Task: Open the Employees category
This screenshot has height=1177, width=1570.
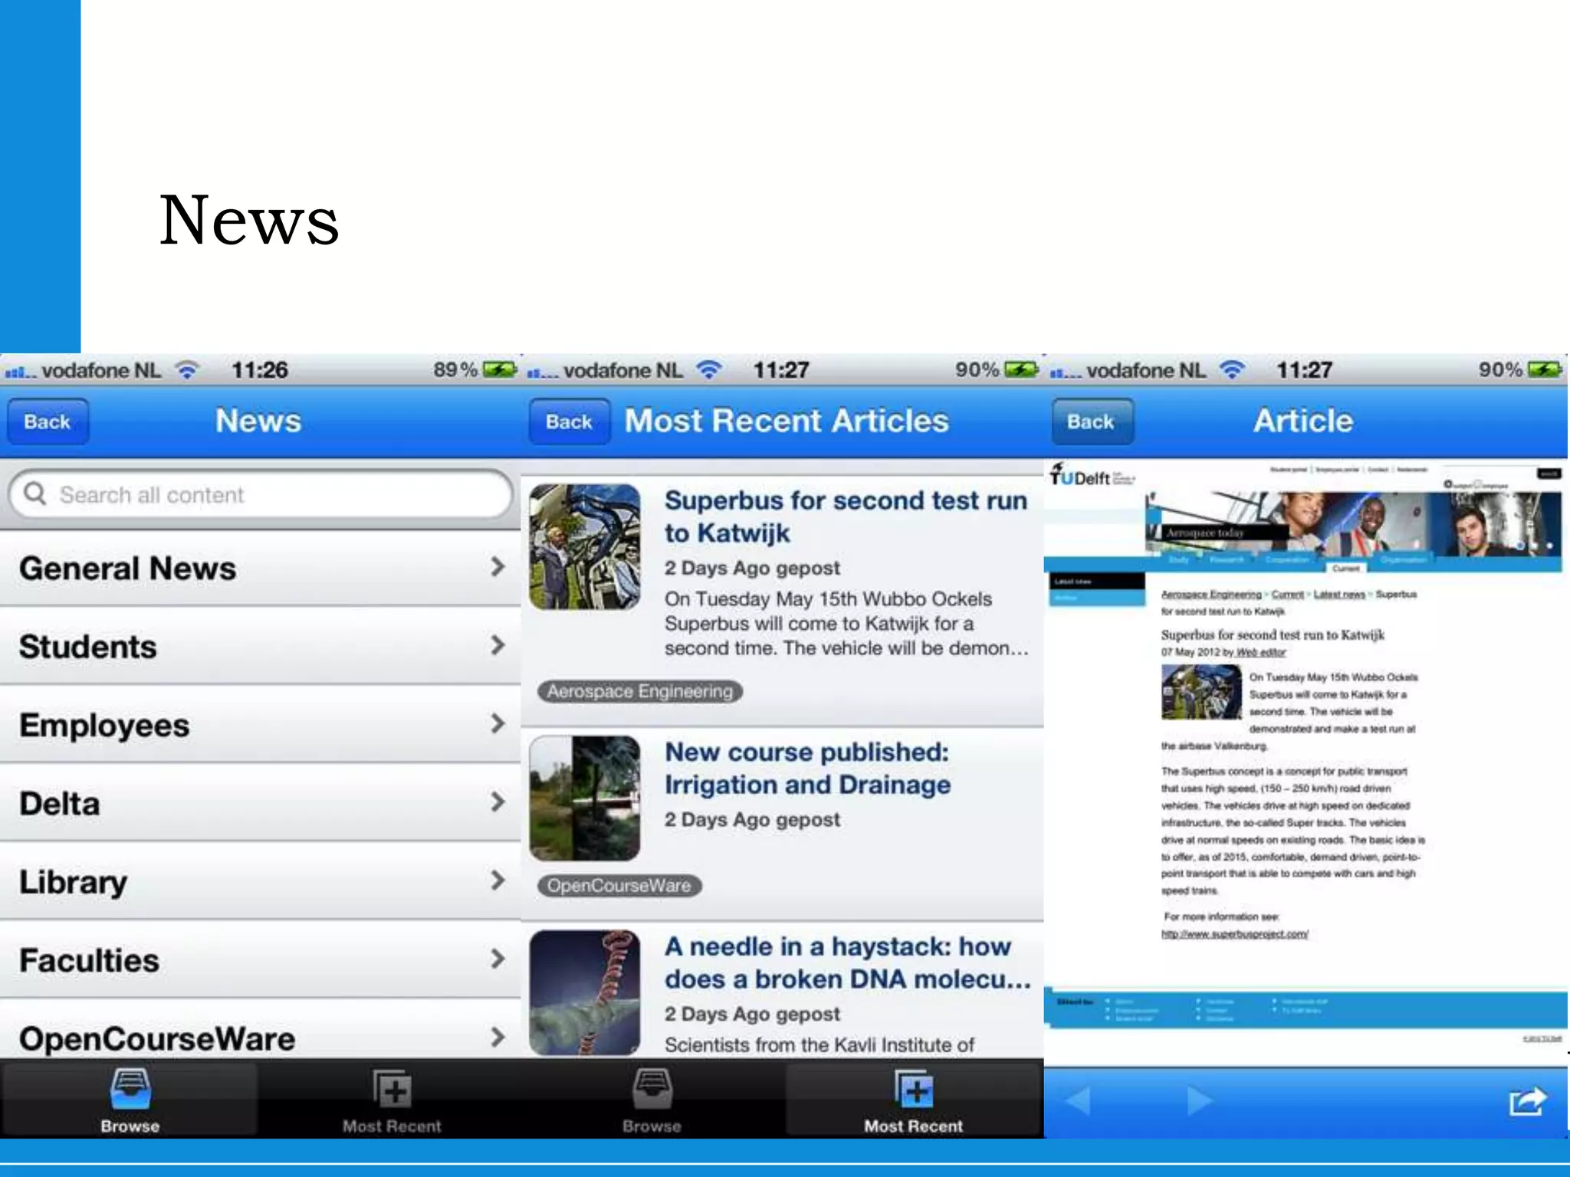Action: point(261,725)
